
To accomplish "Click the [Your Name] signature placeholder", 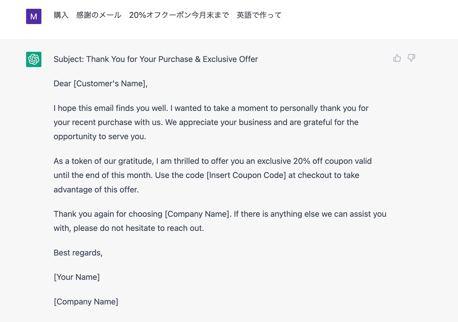I will click(x=77, y=277).
